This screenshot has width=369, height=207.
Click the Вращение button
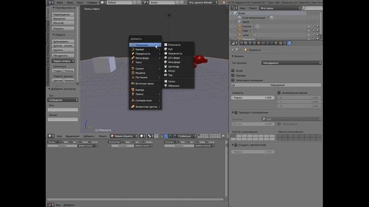coord(63,18)
